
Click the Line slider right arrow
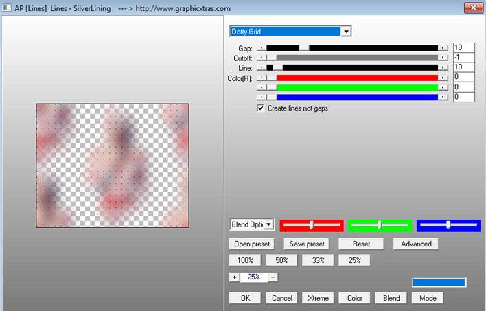click(443, 67)
